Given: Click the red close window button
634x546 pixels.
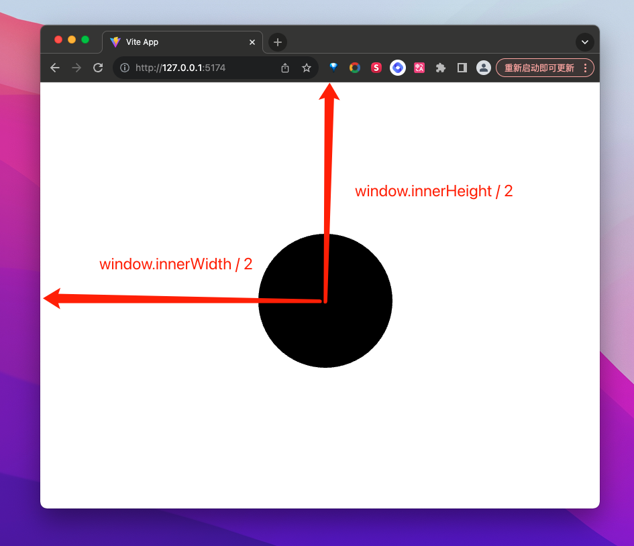Looking at the screenshot, I should click(x=58, y=40).
